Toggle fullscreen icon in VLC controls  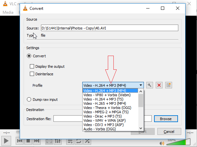pyautogui.click(x=49, y=141)
